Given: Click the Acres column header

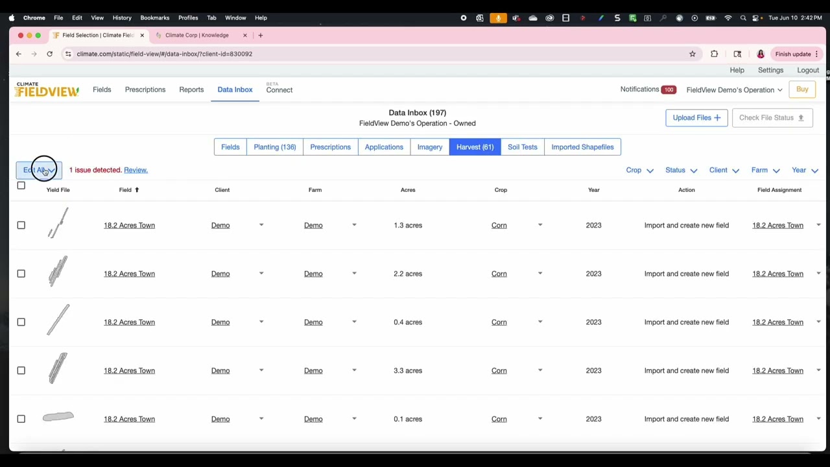Looking at the screenshot, I should [x=408, y=190].
